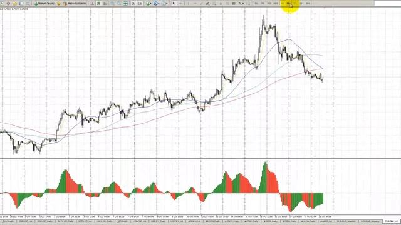Switch chart to line chart mode

pyautogui.click(x=105, y=4)
